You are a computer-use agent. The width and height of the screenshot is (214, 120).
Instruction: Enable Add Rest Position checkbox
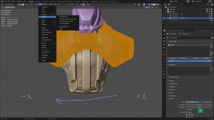tap(168, 77)
